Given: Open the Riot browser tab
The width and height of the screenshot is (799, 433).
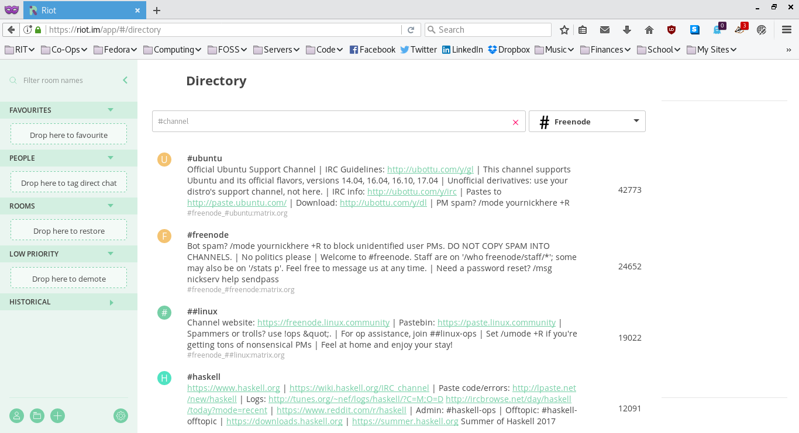Looking at the screenshot, I should (82, 10).
